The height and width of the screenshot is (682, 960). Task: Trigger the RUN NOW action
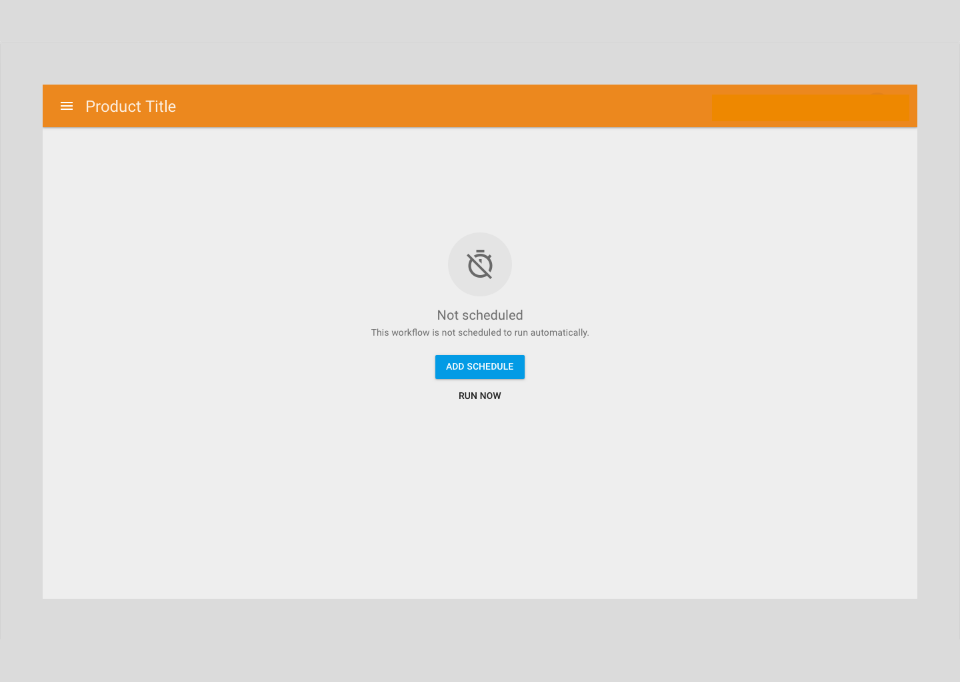[480, 396]
